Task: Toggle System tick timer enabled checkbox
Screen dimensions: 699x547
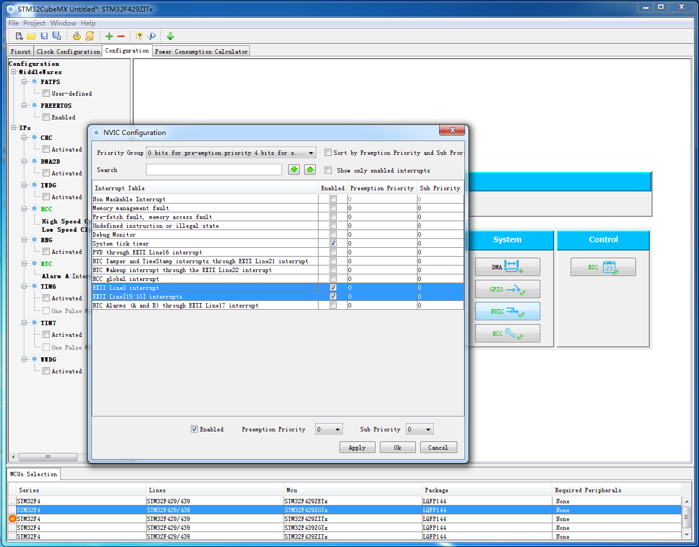Action: [x=333, y=243]
